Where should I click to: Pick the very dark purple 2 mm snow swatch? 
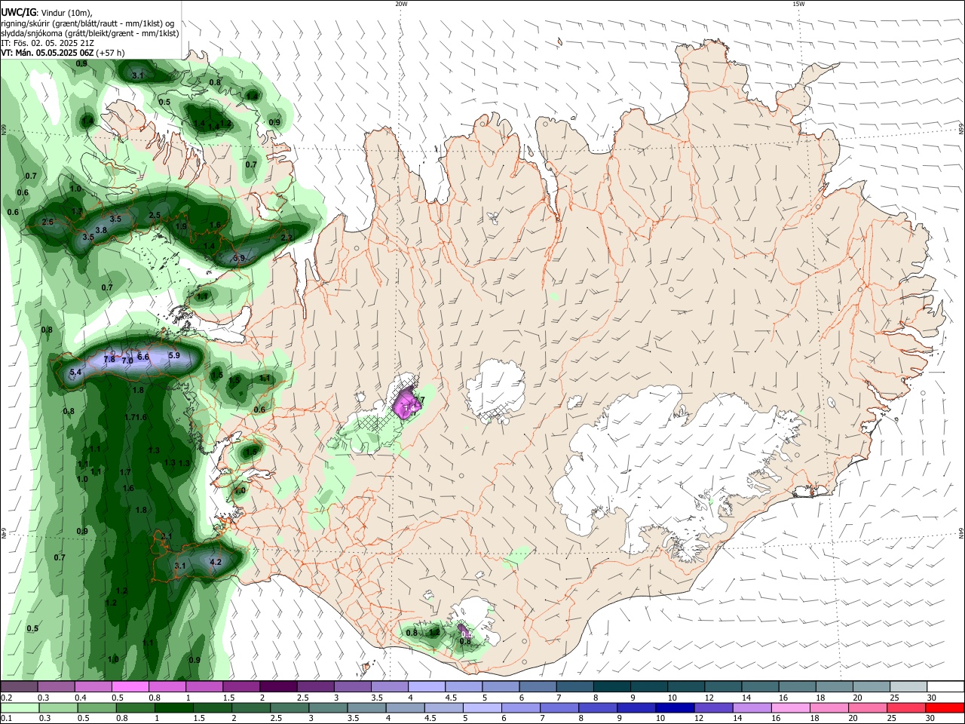(278, 686)
